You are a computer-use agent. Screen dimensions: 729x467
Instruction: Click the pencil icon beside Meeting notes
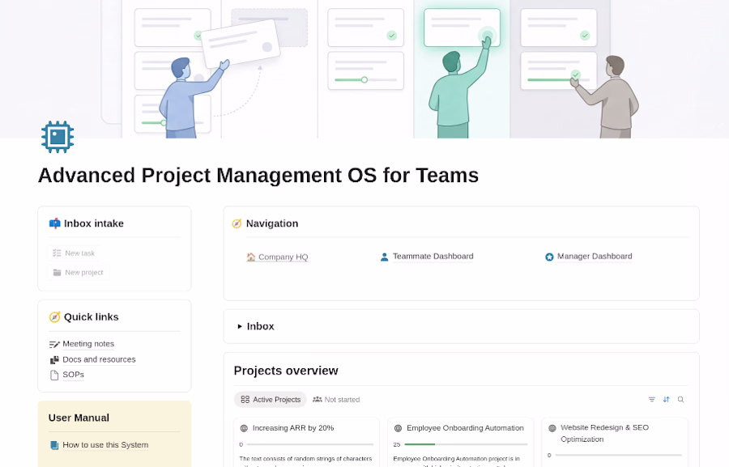[54, 344]
